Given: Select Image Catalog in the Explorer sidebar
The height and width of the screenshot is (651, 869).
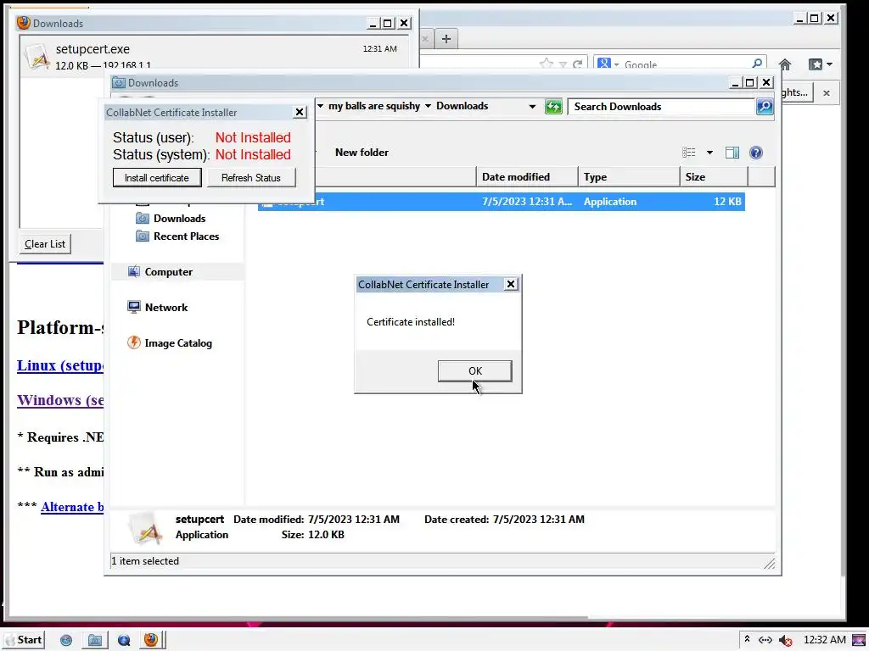Looking at the screenshot, I should pos(178,343).
